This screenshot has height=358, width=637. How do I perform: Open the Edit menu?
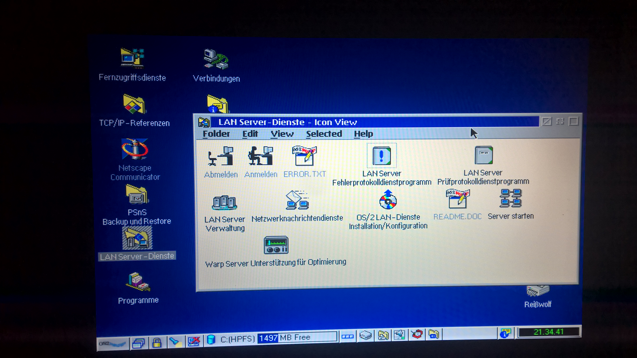coord(250,134)
